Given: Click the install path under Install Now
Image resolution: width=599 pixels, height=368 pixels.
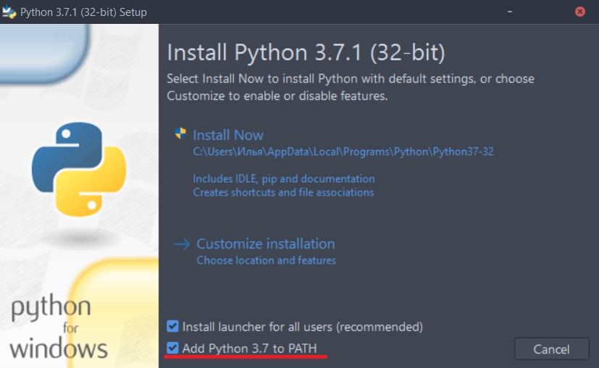Looking at the screenshot, I should pyautogui.click(x=343, y=152).
